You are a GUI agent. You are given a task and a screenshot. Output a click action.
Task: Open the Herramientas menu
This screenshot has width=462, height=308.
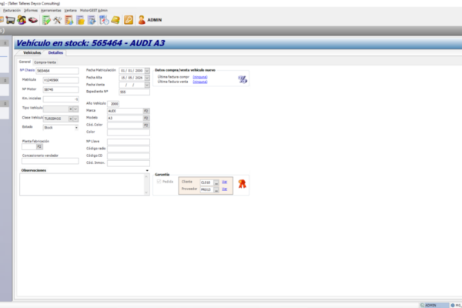point(51,10)
